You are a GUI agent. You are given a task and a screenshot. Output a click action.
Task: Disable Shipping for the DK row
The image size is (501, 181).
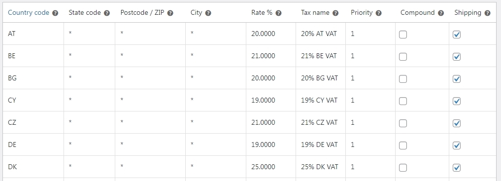coord(457,168)
